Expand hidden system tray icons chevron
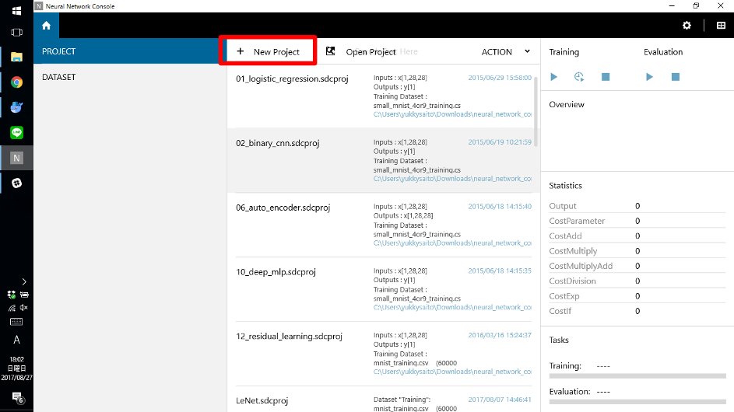 pyautogui.click(x=23, y=281)
